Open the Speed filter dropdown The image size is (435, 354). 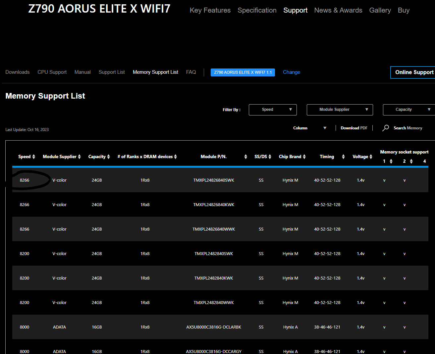(273, 110)
